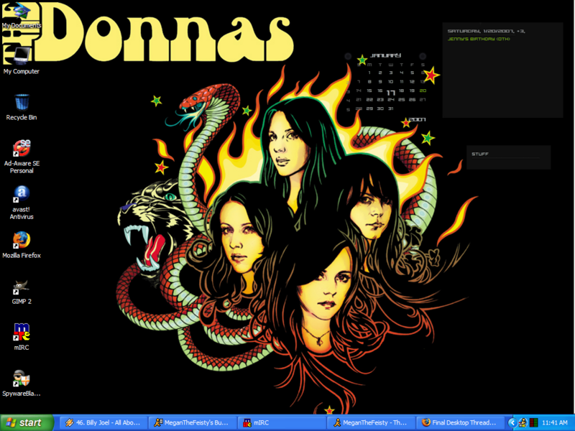The image size is (575, 431).
Task: Select day 1 in the calendar
Action: (369, 73)
